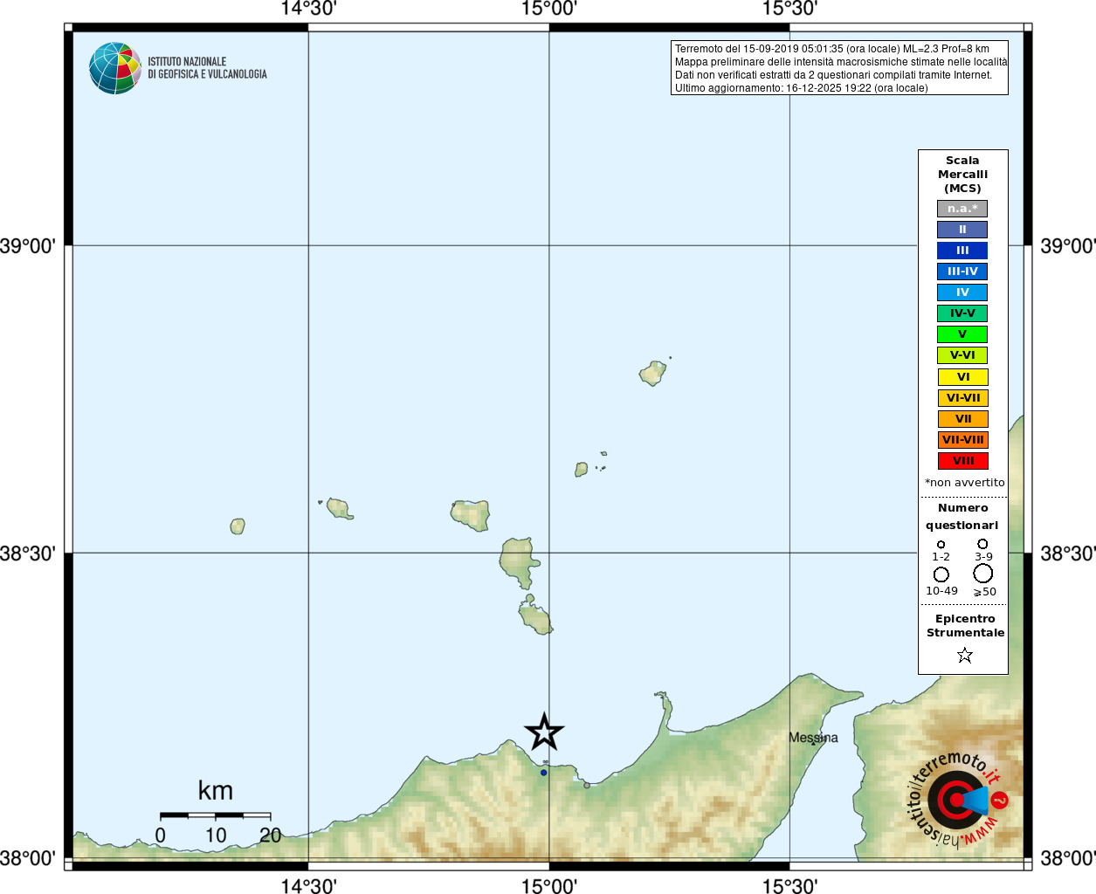1096x894 pixels.
Task: Click the 10-49 questionnaire circle symbol
Action: click(941, 574)
